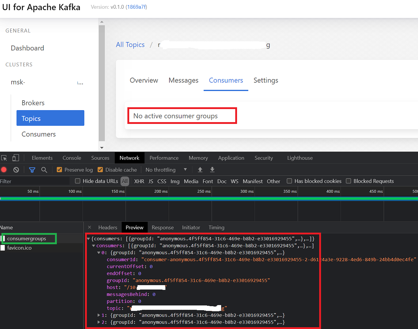418x329 pixels.
Task: Open the Console panel in DevTools
Action: tap(72, 158)
